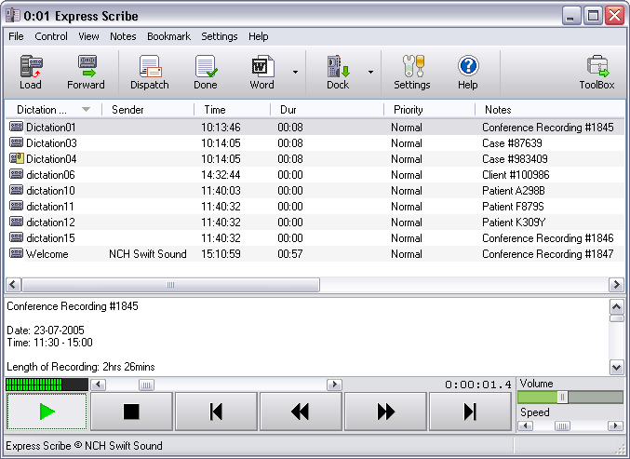
Task: Open the Settings toolbar icon
Action: click(412, 73)
